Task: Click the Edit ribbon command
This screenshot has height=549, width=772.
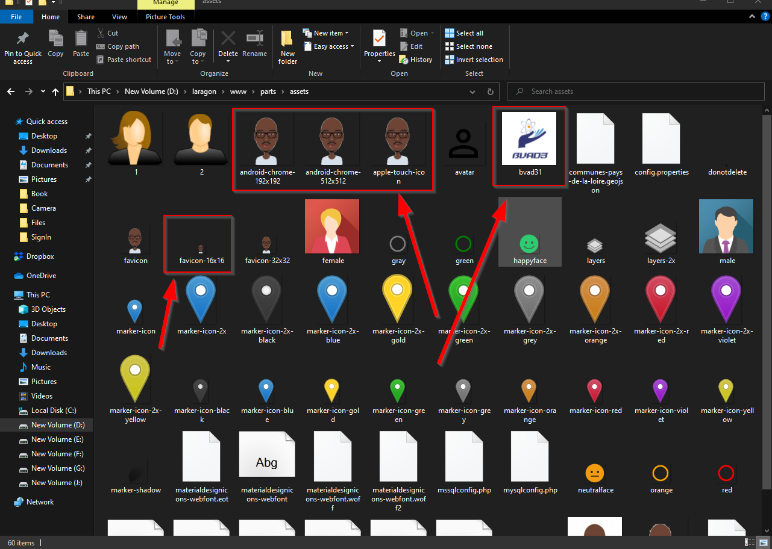Action: coord(410,46)
